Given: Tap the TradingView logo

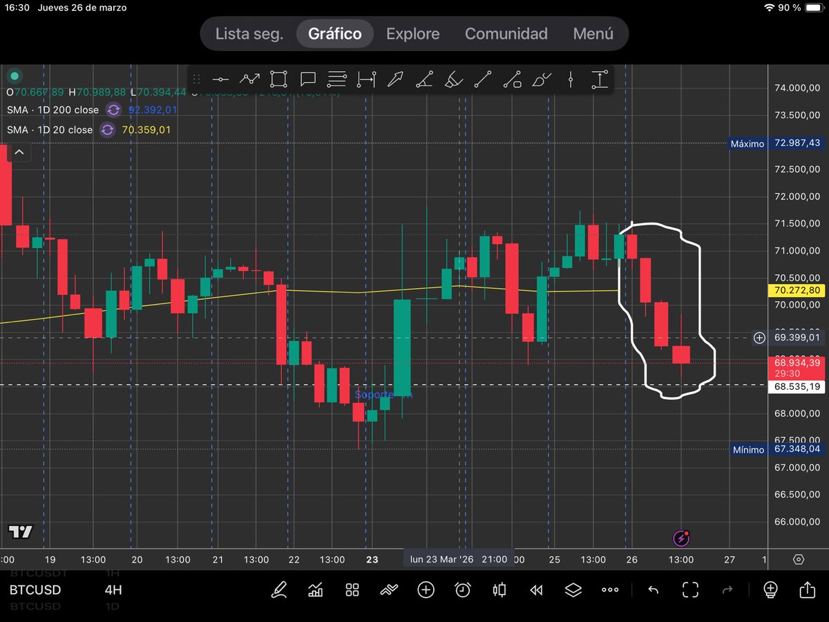Looking at the screenshot, I should tap(20, 531).
